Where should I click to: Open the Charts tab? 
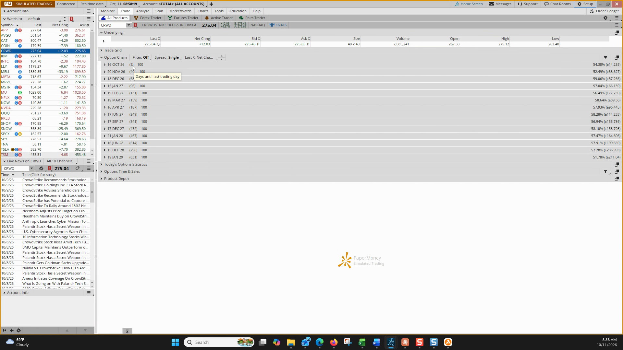pos(203,11)
